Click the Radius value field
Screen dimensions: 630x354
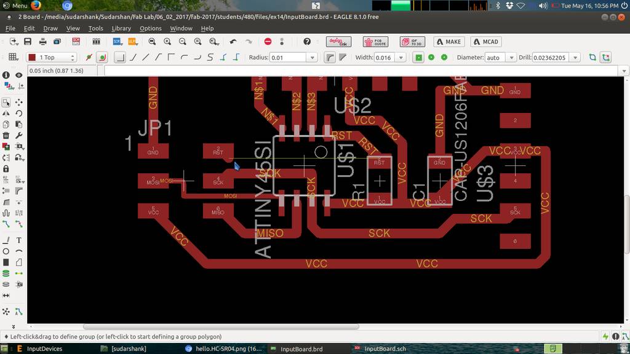(289, 58)
